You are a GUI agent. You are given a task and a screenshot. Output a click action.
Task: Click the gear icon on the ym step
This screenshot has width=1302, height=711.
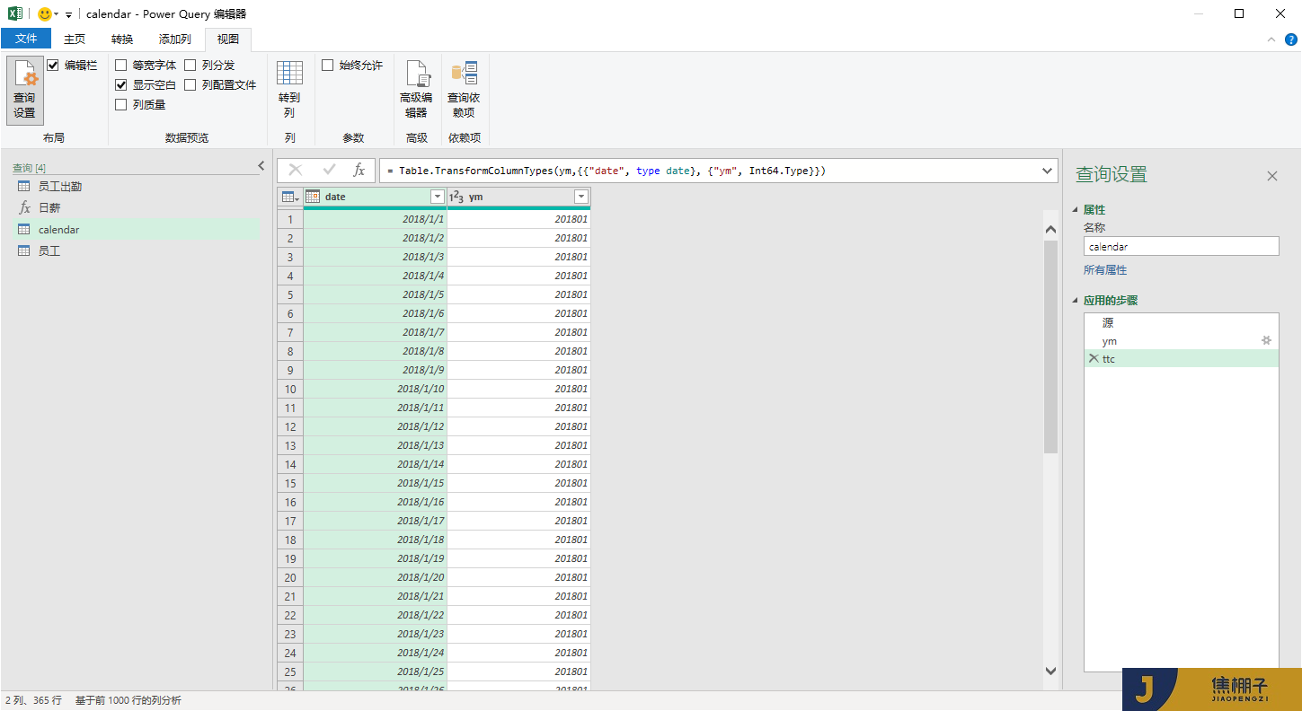(1267, 340)
